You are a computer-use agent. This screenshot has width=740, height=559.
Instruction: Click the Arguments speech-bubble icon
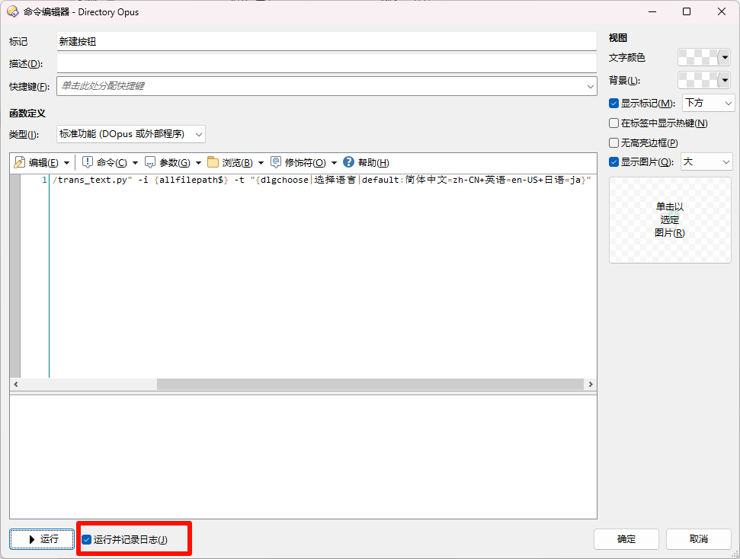(150, 163)
